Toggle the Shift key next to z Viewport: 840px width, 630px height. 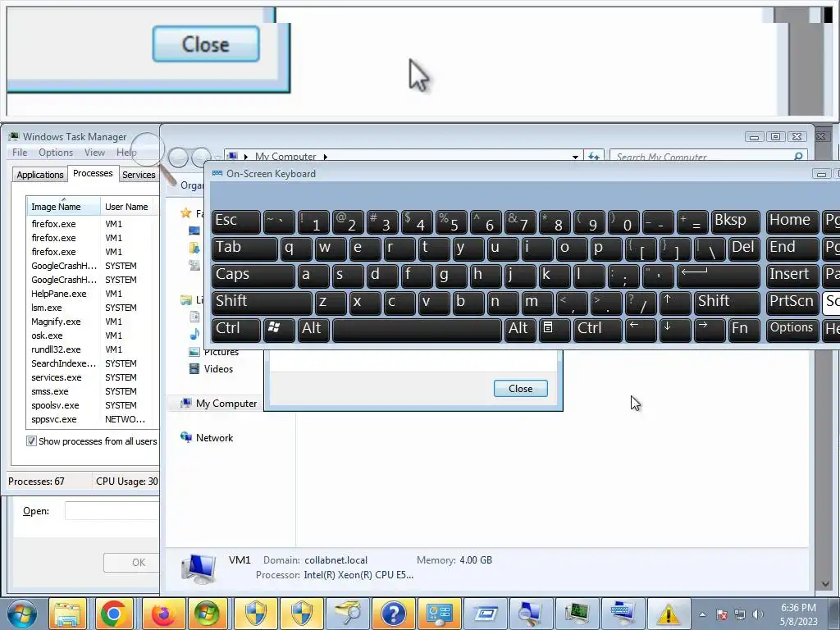tap(262, 302)
